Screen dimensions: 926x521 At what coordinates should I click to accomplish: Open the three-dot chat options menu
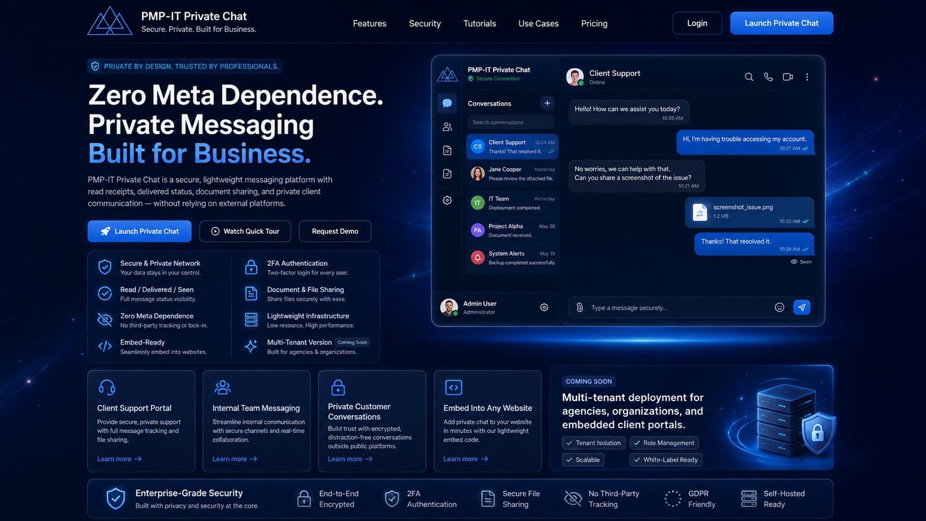(807, 77)
